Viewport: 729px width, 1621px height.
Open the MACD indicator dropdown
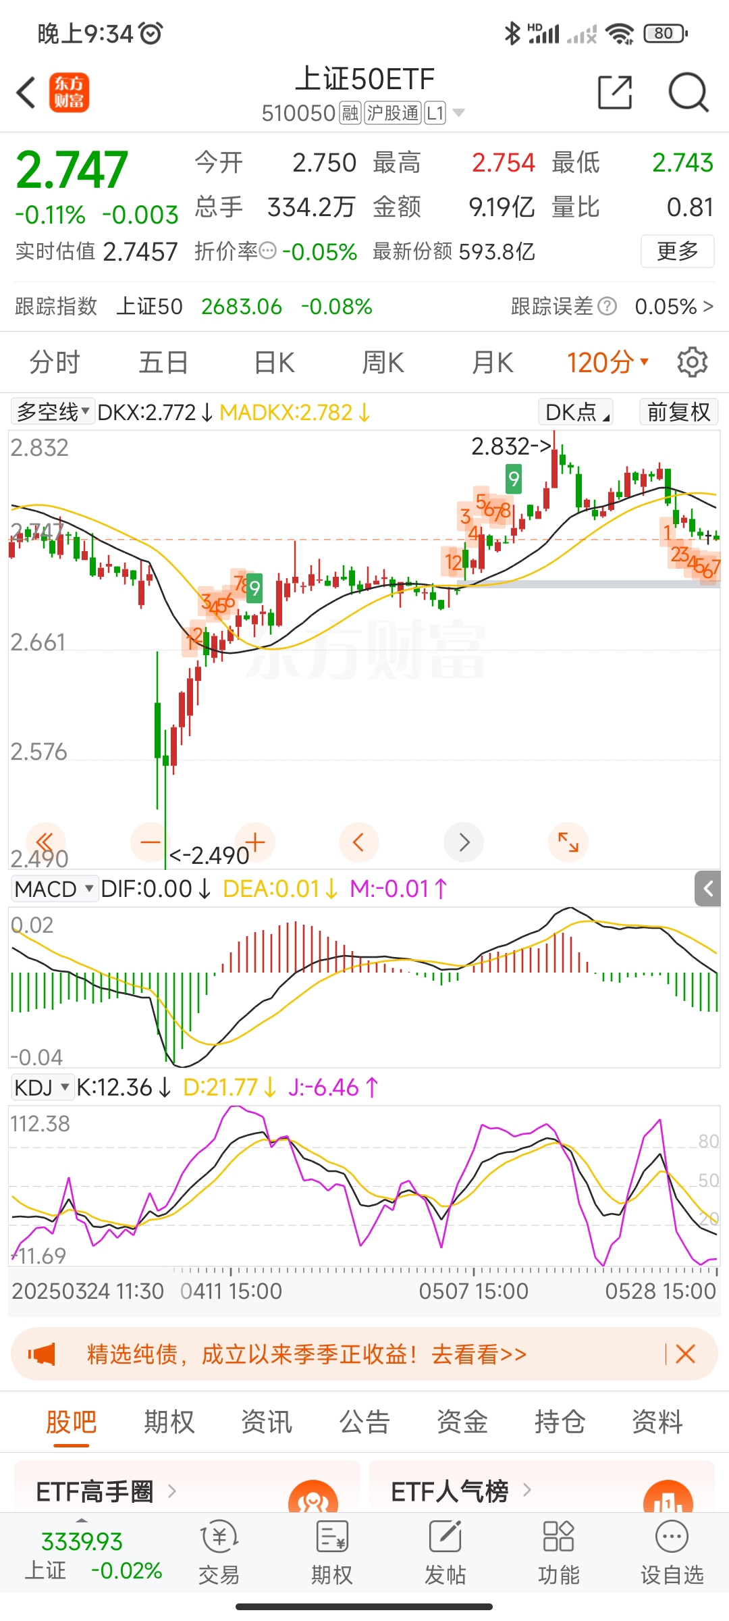[x=54, y=889]
